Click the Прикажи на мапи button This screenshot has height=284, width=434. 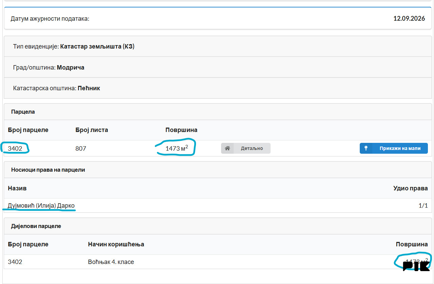[x=394, y=148]
